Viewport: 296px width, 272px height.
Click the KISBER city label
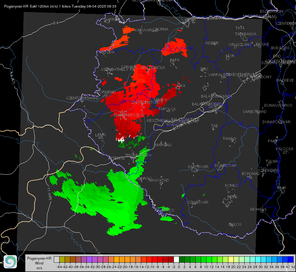(x=212, y=43)
